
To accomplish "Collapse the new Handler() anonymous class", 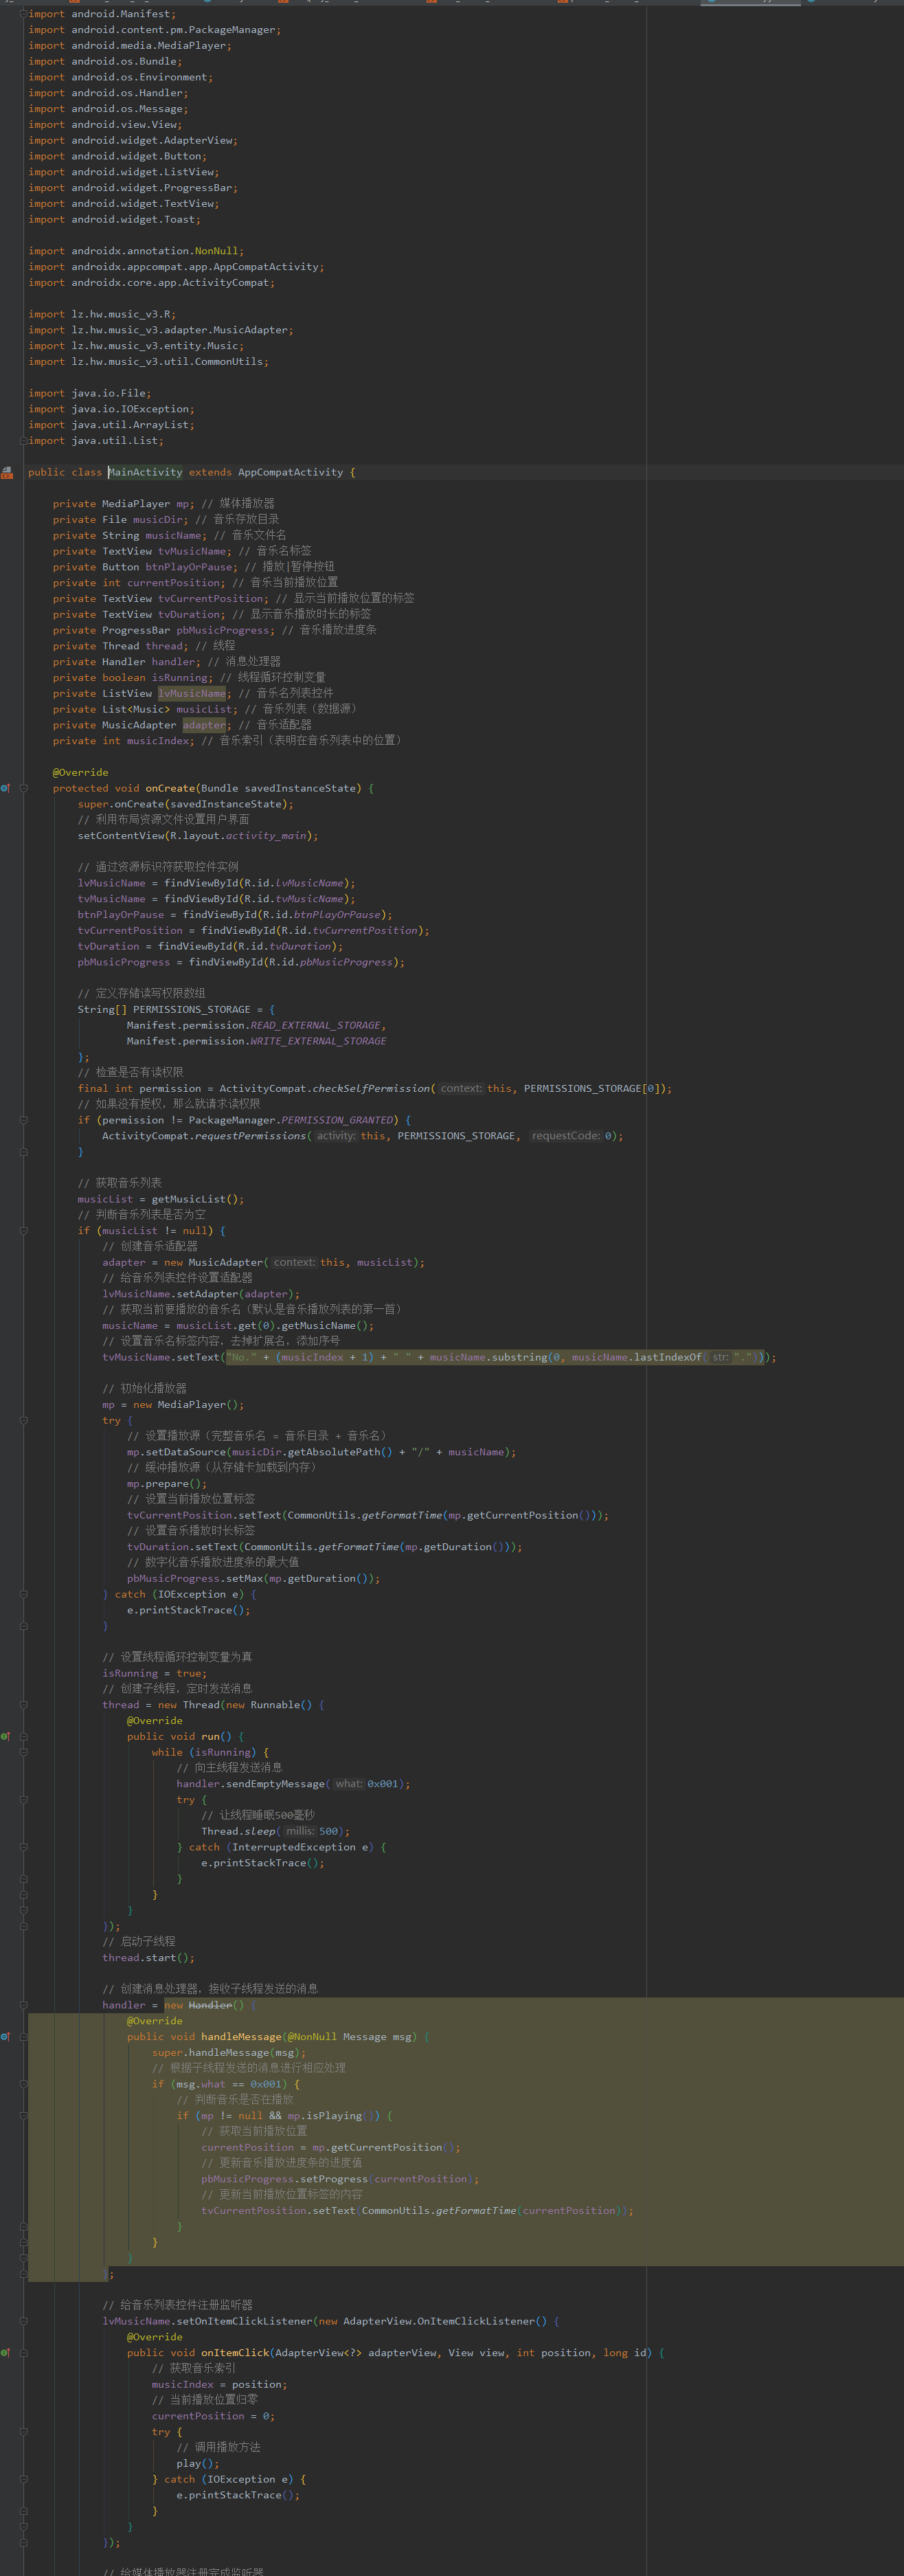I will (23, 2005).
